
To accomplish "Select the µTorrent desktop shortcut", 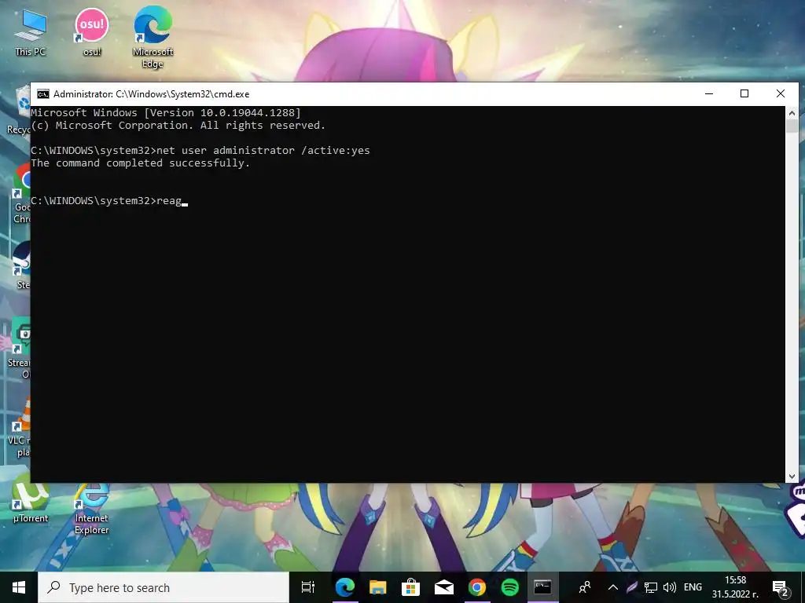I will click(31, 499).
